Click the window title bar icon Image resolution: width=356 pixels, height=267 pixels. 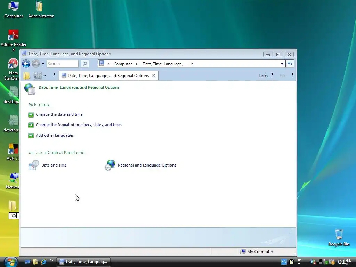tap(24, 54)
